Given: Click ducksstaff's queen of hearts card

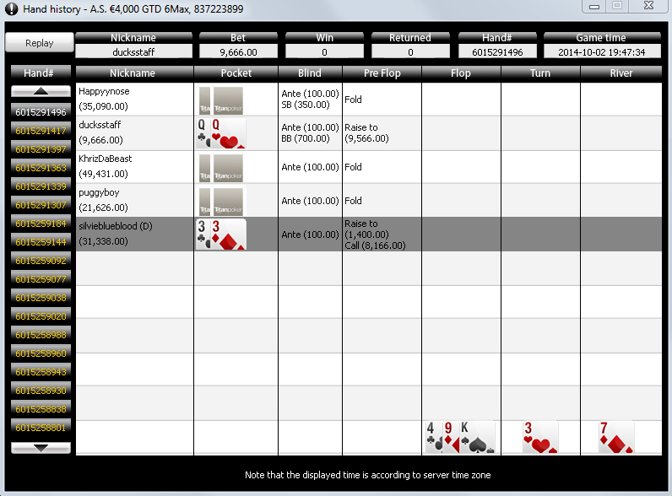Looking at the screenshot, I should tap(228, 133).
